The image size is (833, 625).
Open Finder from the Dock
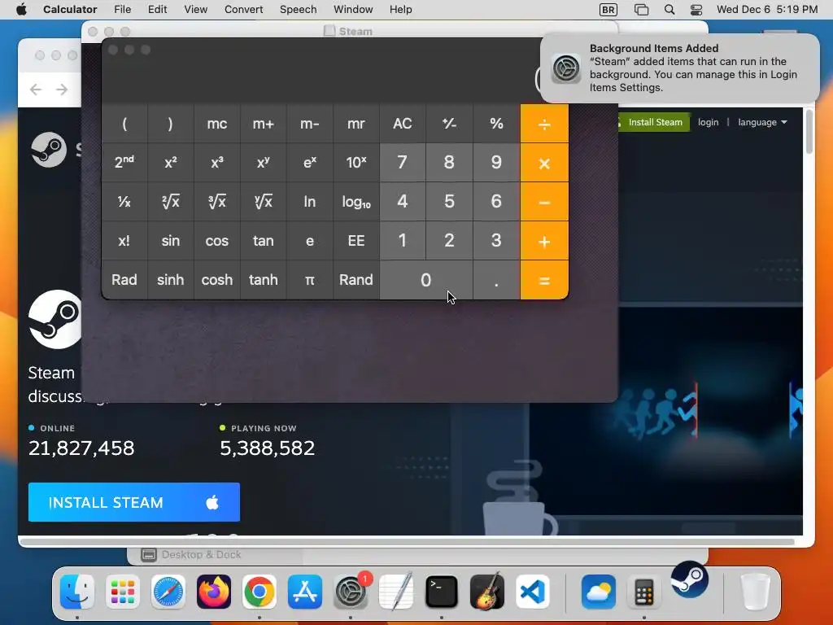(77, 592)
